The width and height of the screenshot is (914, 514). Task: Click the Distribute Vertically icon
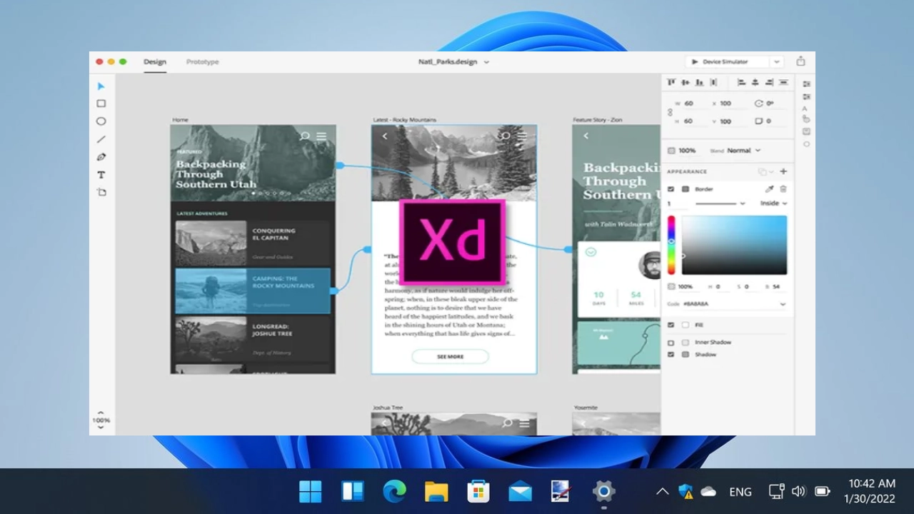coord(783,83)
